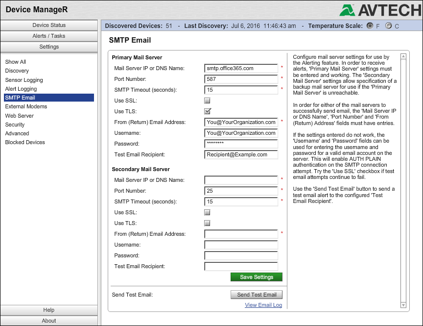The image size is (423, 326).
Task: Enable Use TLS for secondary mail server
Action: coord(207,224)
